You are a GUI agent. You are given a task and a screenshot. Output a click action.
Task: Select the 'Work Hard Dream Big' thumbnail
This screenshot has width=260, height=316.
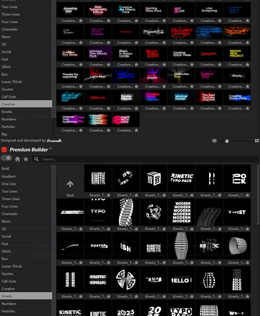coord(126,75)
